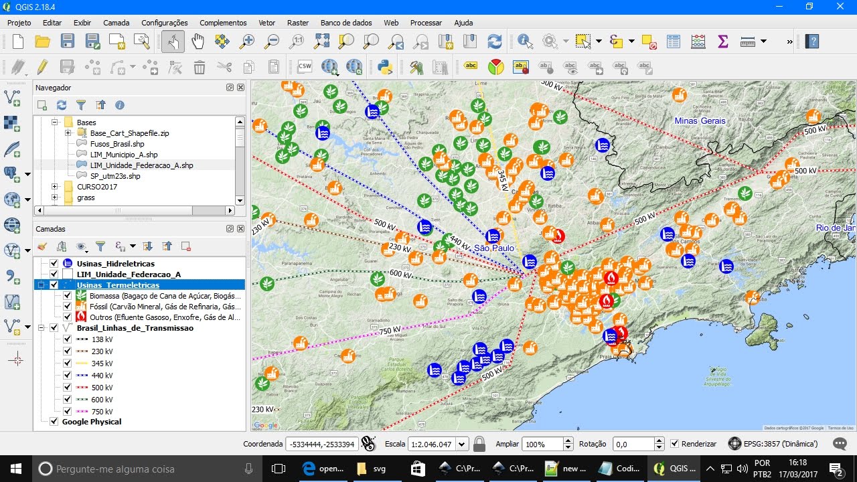
Task: Expand the grass folder
Action: tap(55, 197)
